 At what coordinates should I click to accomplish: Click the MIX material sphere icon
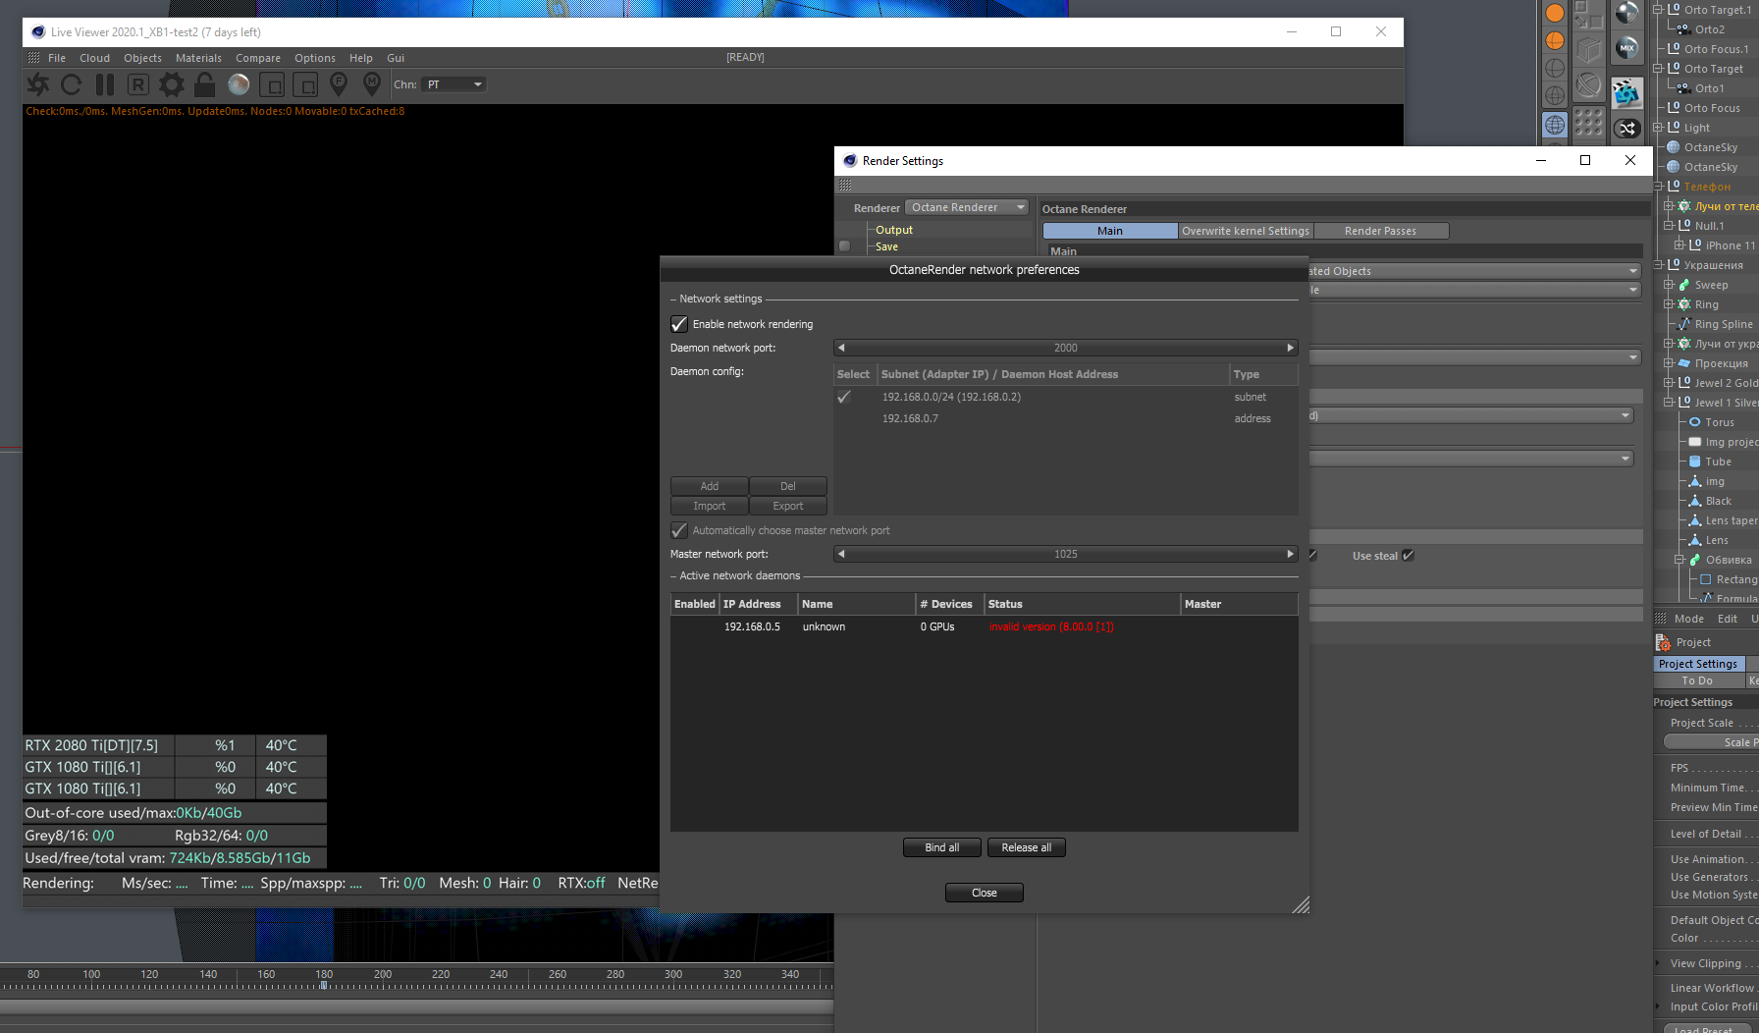coord(1626,48)
